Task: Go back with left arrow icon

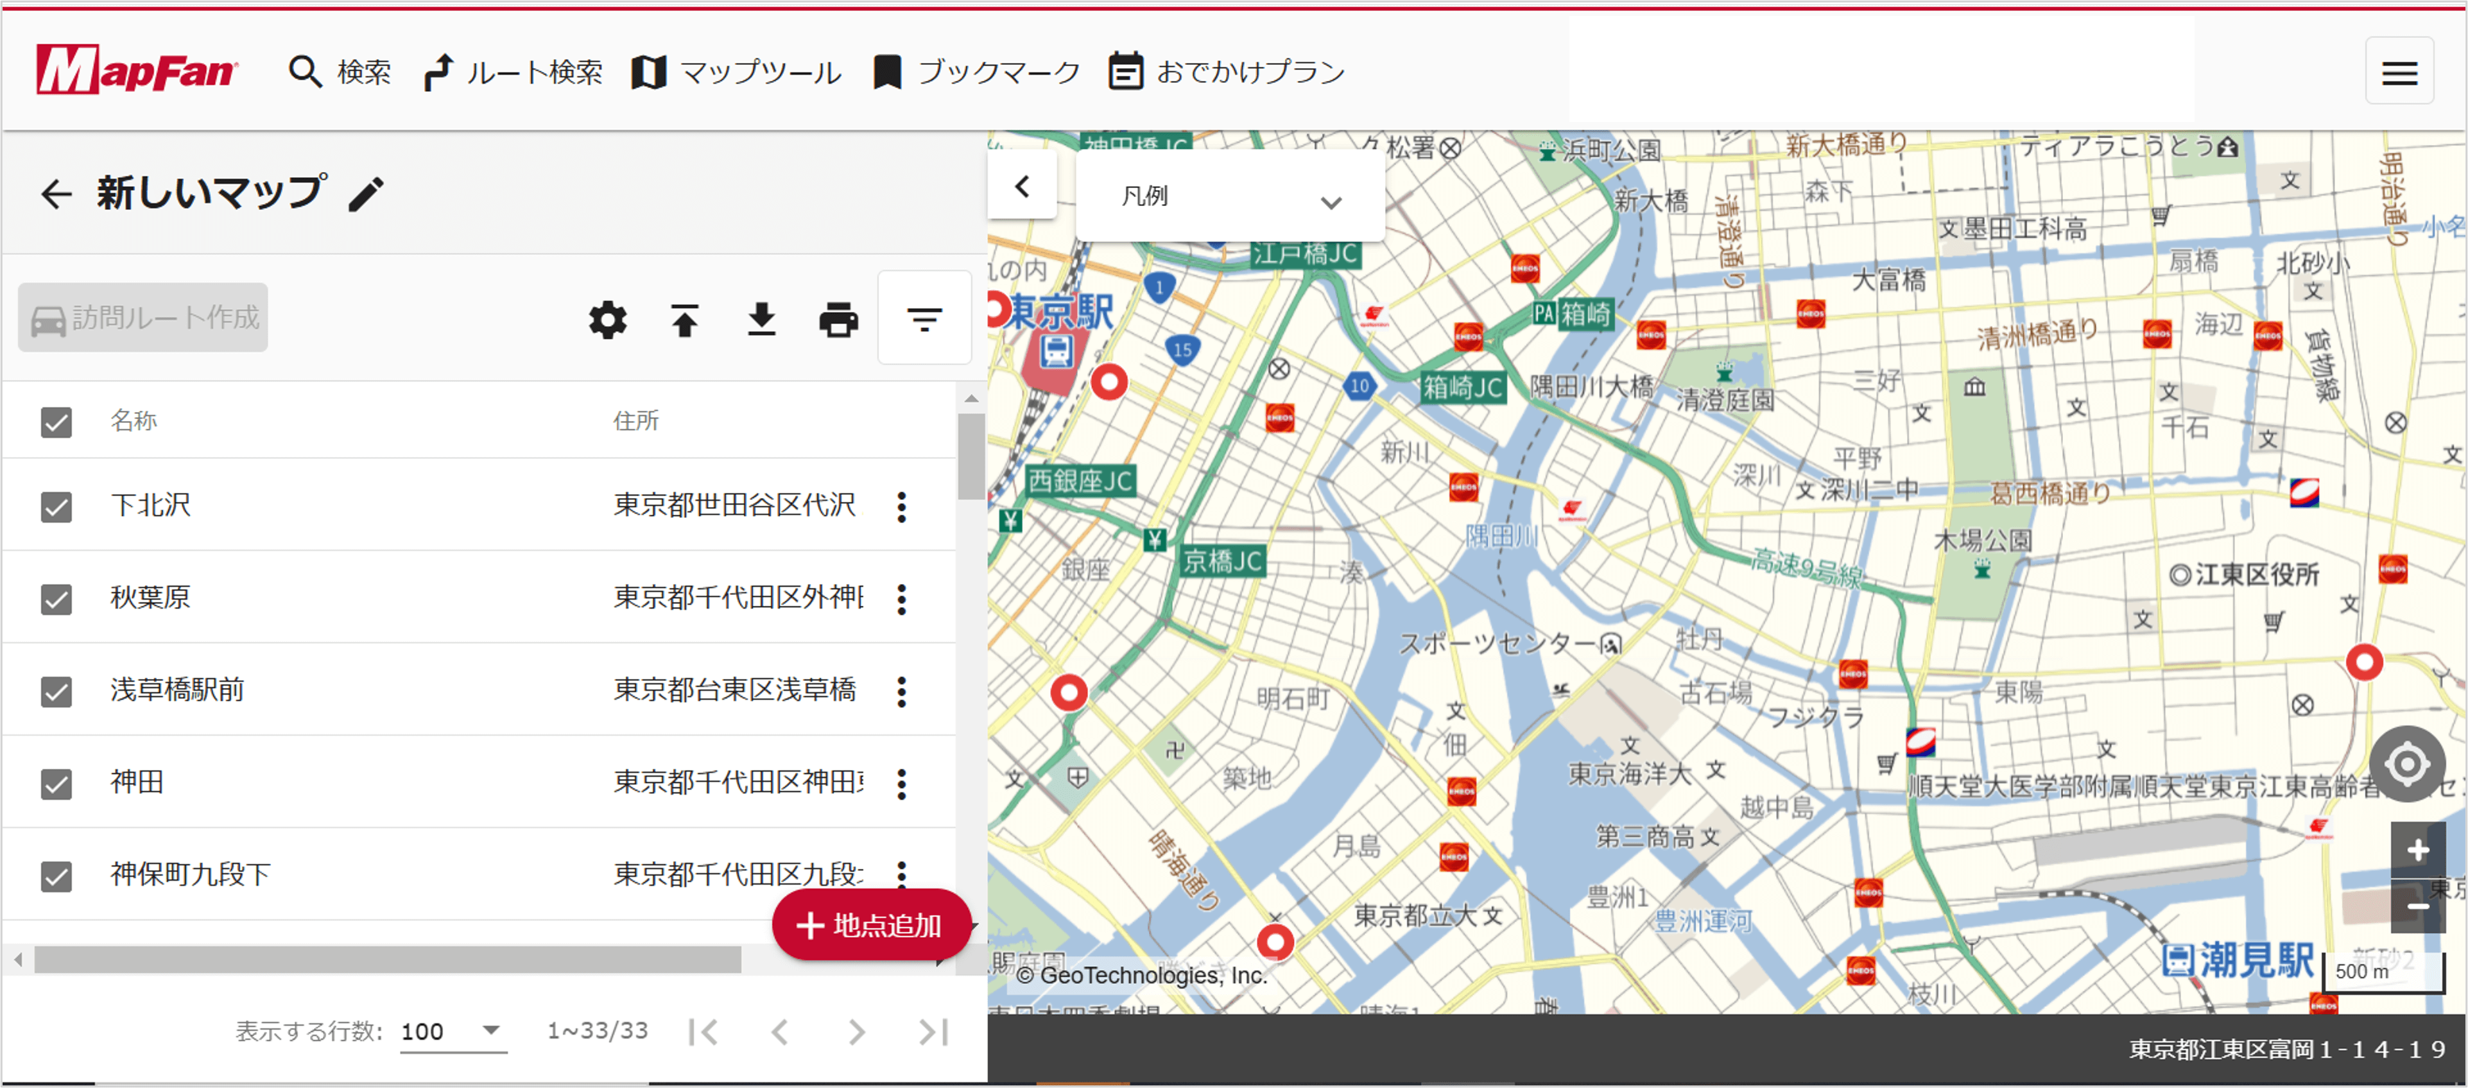Action: (56, 194)
